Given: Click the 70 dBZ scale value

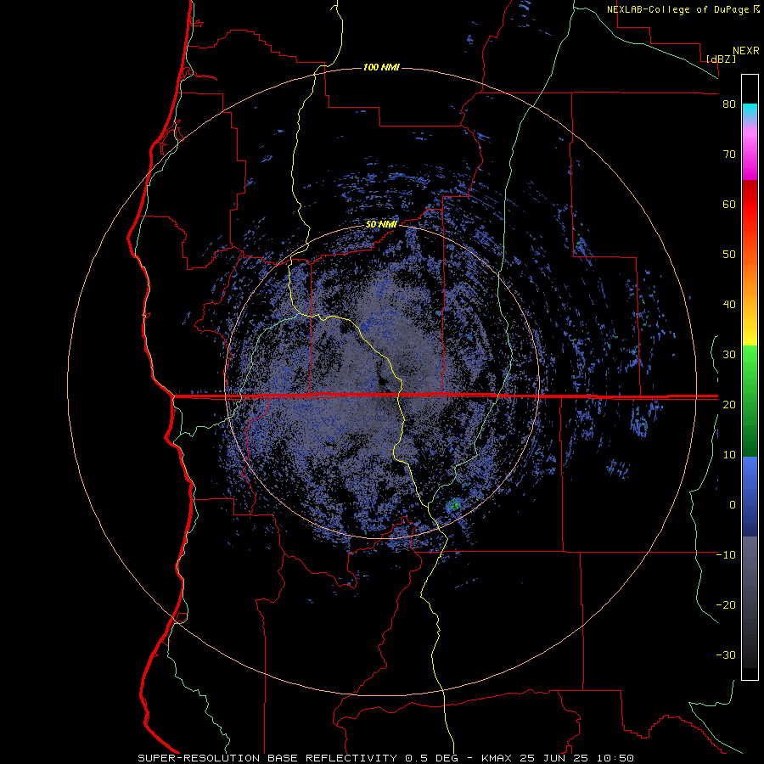Looking at the screenshot, I should click(x=729, y=154).
